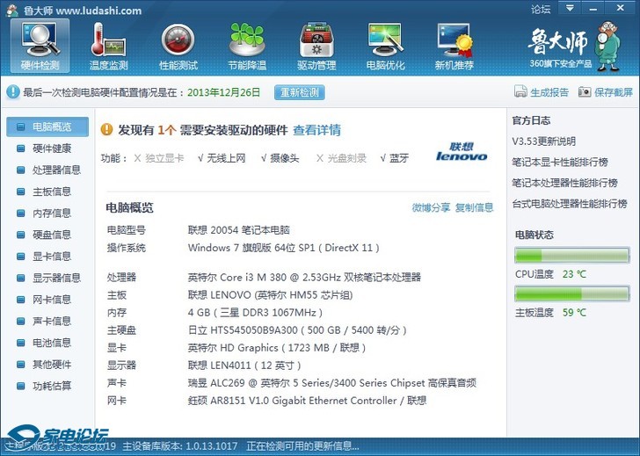Click the 性能测试 performance test gauge icon
Image resolution: width=640 pixels, height=456 pixels.
coord(178,46)
